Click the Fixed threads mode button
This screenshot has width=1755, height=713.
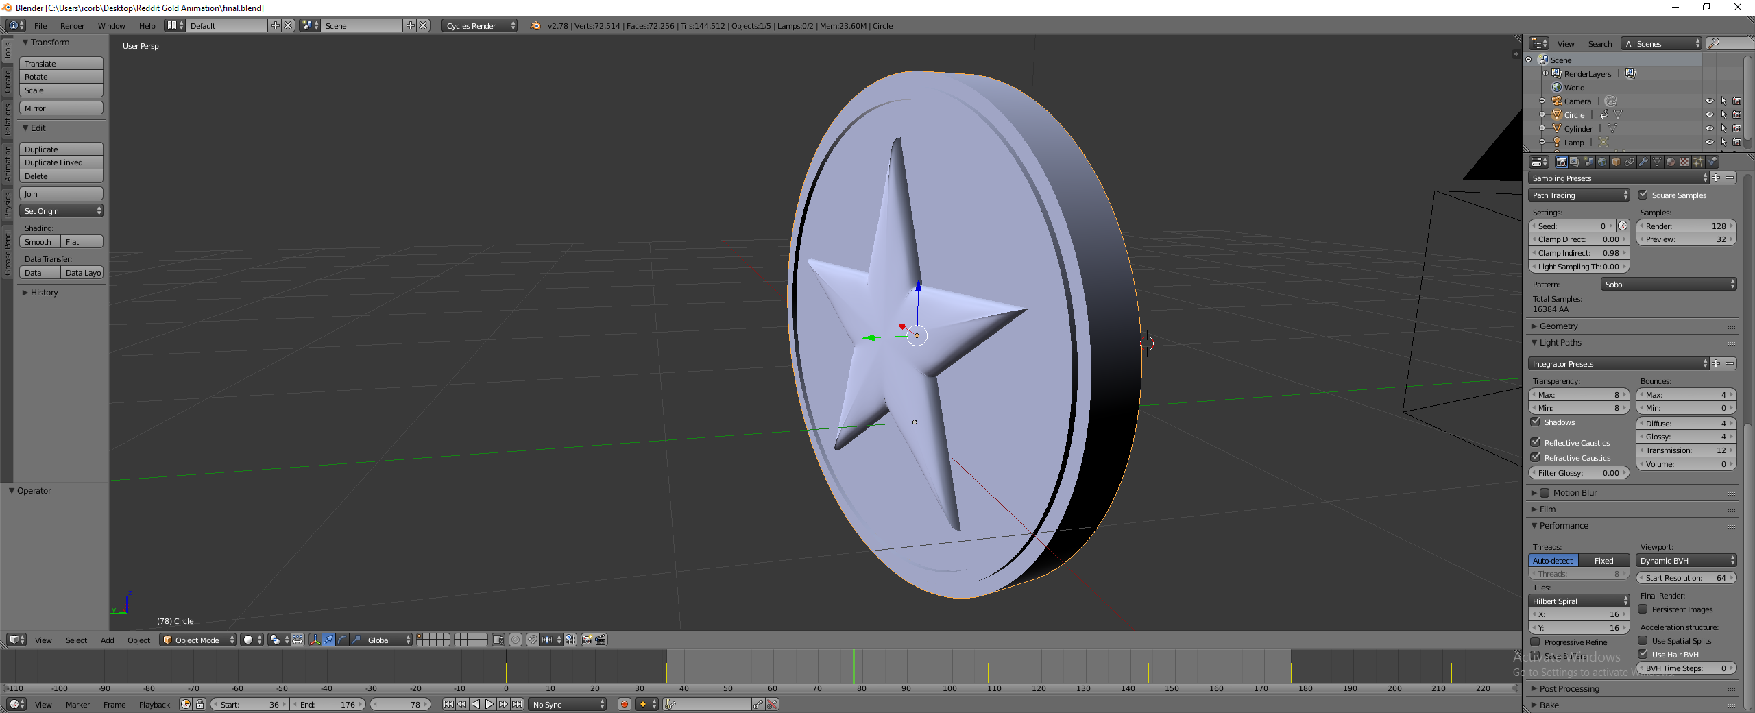[1603, 561]
